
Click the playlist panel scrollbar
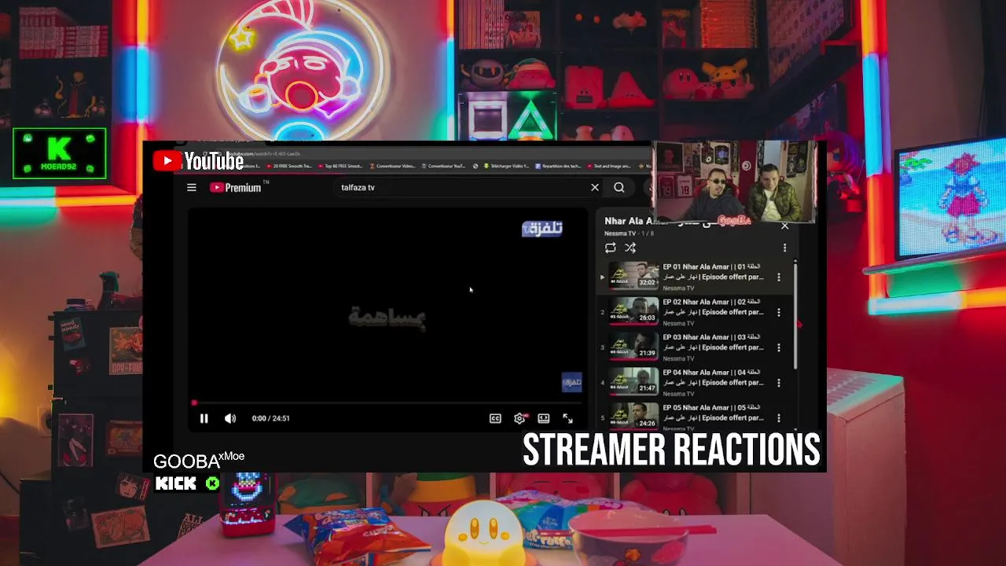point(795,314)
